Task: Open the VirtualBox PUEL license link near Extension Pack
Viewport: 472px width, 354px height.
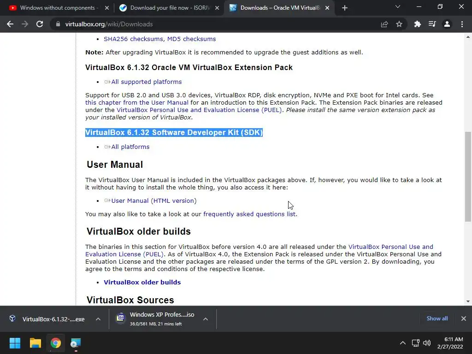Action: (x=199, y=110)
